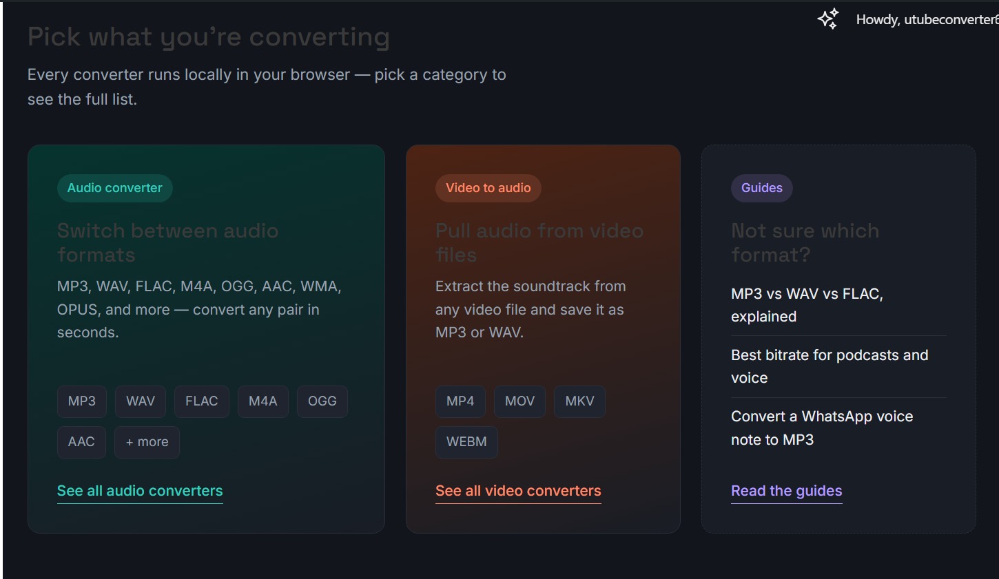The height and width of the screenshot is (579, 999).
Task: Open See all audio converters link
Action: coord(140,491)
